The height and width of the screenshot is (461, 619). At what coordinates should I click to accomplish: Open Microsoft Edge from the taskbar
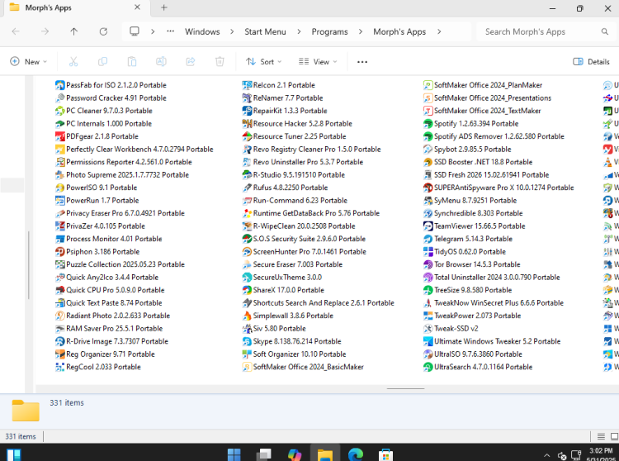click(x=356, y=454)
